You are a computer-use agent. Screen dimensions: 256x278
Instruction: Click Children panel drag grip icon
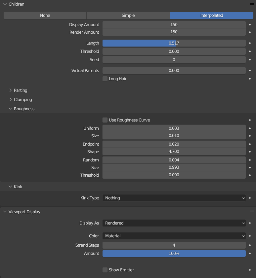coord(252,4)
